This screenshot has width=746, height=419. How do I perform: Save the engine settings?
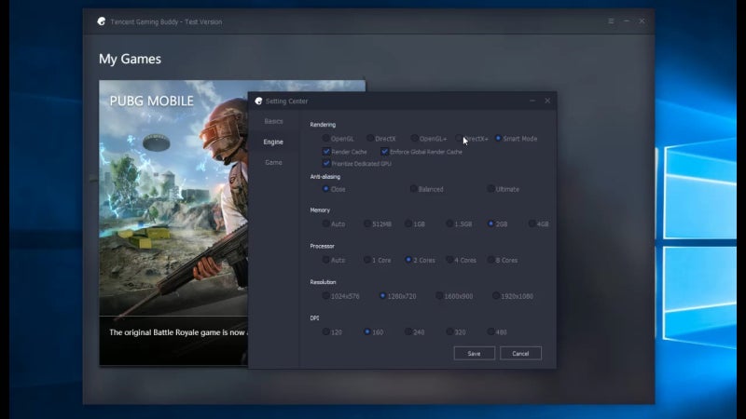pos(475,353)
